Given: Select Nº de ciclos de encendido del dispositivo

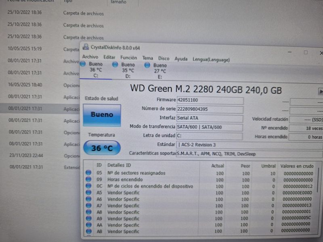Looking at the screenshot, I should pos(150,186).
